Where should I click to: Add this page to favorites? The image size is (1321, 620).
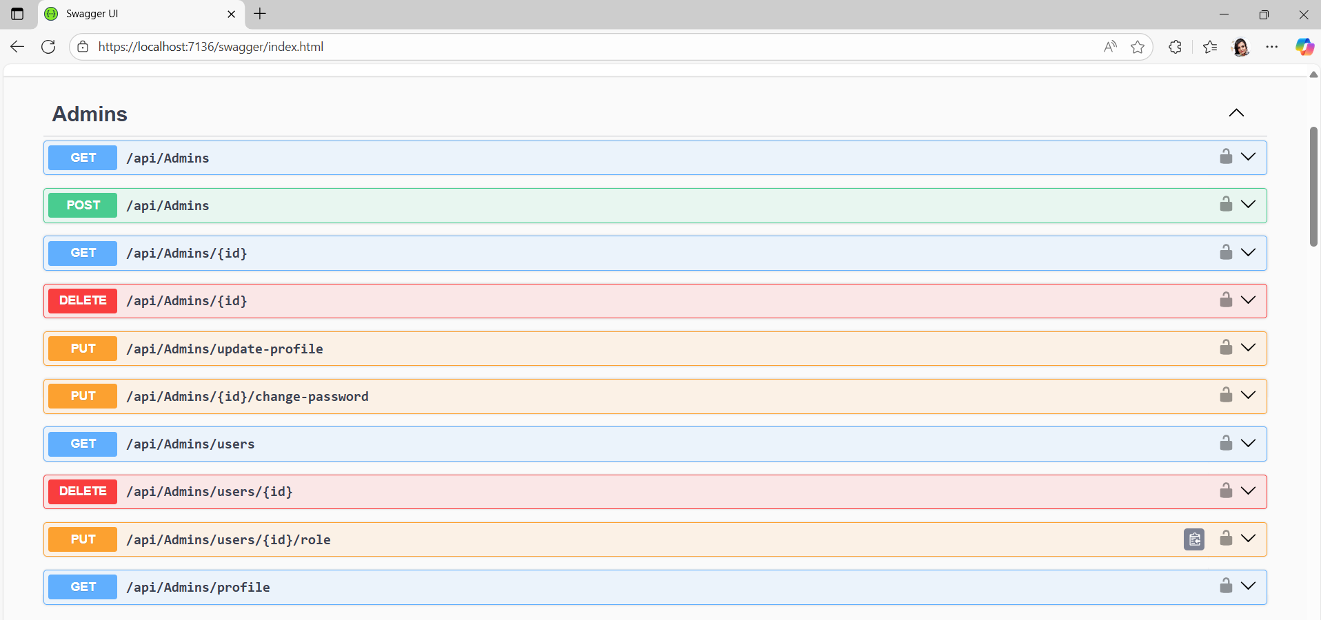pyautogui.click(x=1137, y=47)
